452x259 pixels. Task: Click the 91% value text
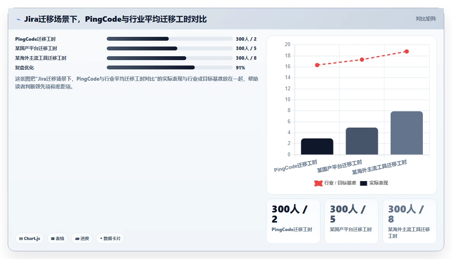tap(241, 68)
